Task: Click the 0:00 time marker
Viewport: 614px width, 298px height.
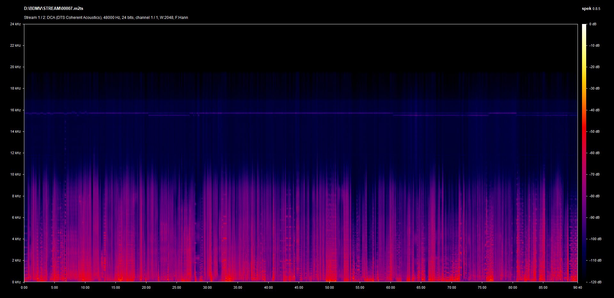Action: 24,287
